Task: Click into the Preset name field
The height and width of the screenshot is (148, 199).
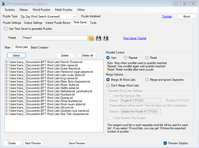Action: pyautogui.click(x=55, y=38)
